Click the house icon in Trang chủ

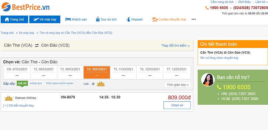(x=7, y=19)
